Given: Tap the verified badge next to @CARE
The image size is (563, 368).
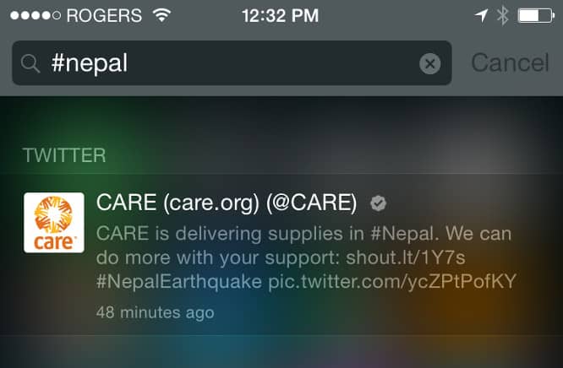Looking at the screenshot, I should [378, 203].
